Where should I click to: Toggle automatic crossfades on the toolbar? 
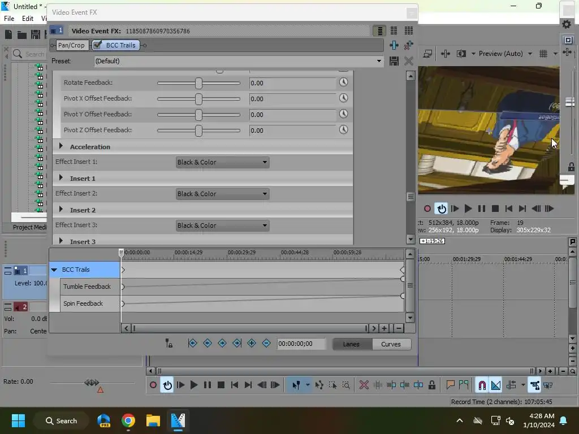[496, 385]
